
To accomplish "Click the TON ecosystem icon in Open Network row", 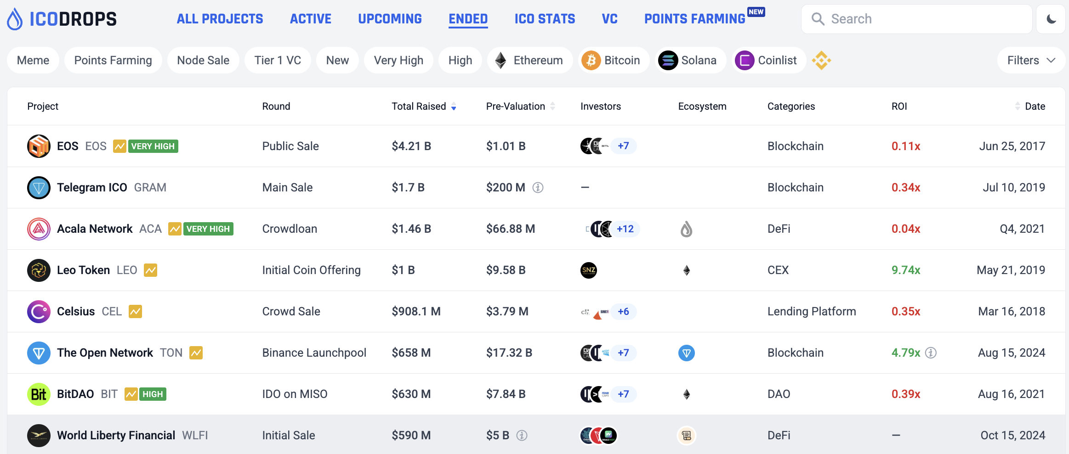I will tap(686, 353).
